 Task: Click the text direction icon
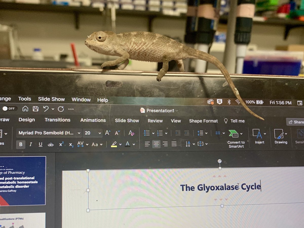coord(188,144)
